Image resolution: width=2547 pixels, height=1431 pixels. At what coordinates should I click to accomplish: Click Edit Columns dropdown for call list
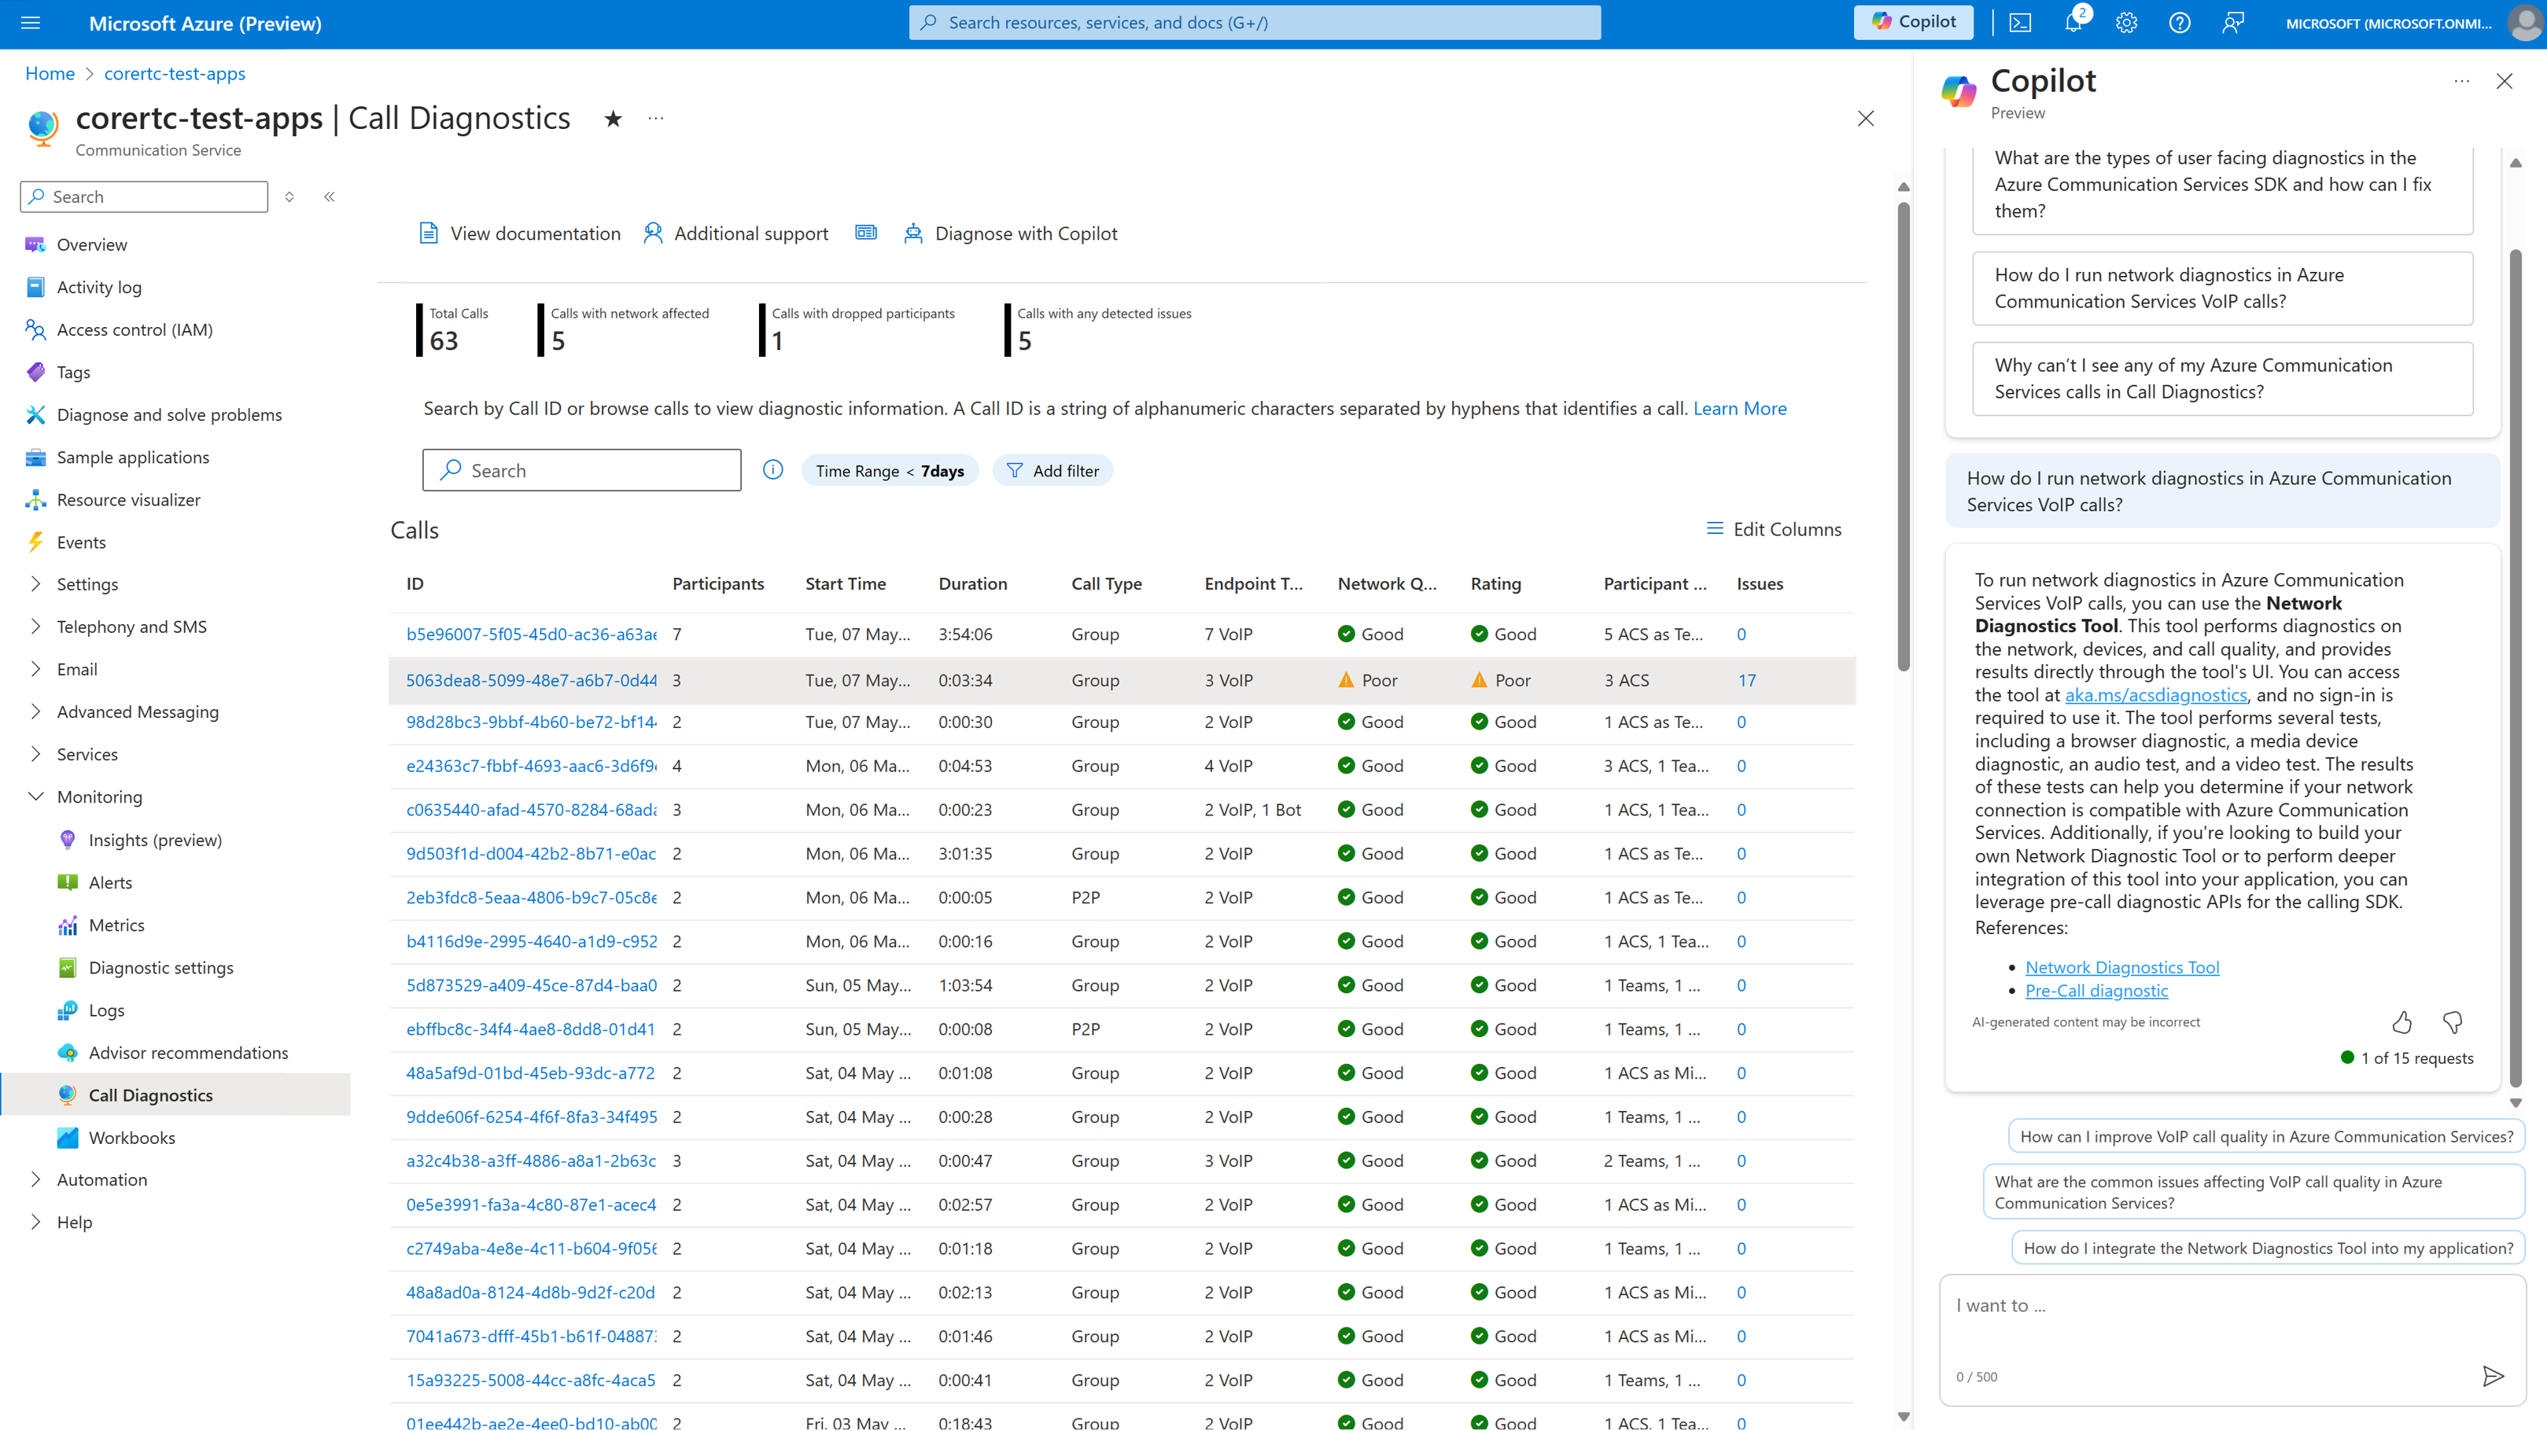click(1772, 528)
